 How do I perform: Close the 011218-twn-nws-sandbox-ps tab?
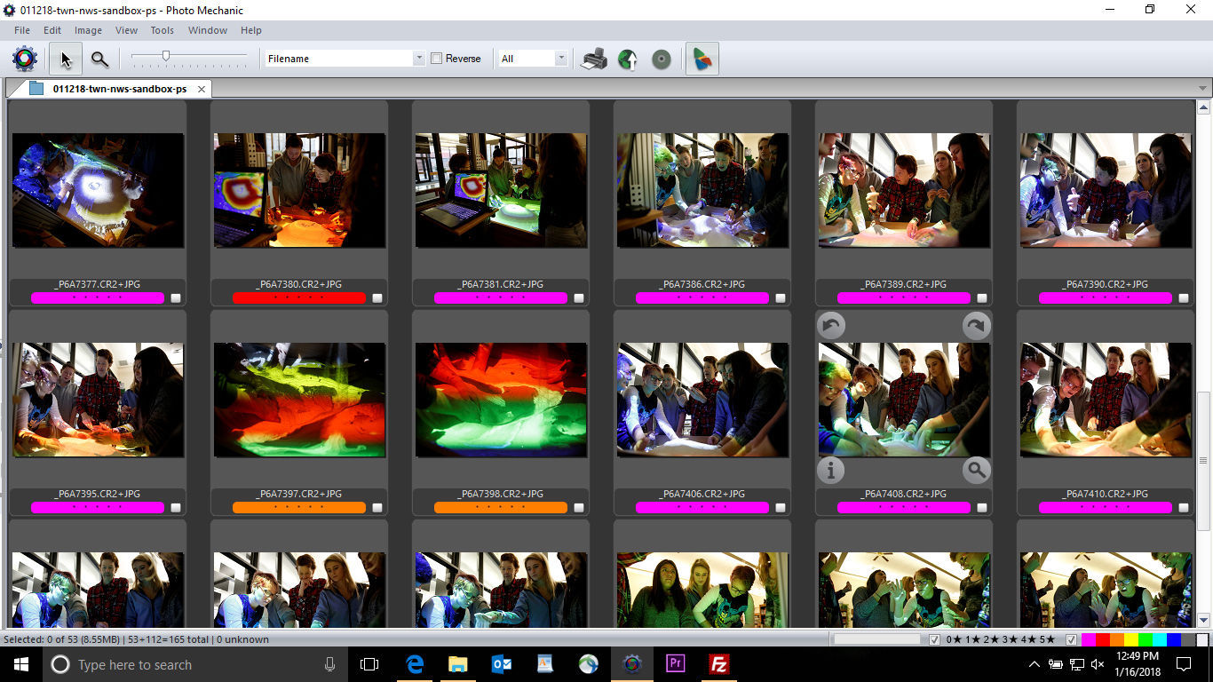pyautogui.click(x=202, y=89)
